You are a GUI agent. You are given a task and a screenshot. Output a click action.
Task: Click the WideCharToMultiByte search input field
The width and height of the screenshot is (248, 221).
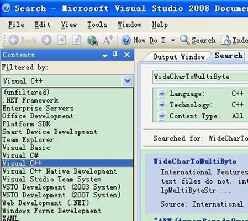pyautogui.click(x=200, y=77)
